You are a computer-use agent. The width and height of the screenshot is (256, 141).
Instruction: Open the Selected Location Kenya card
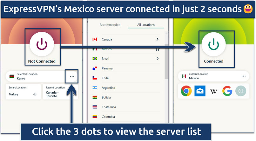click(42, 76)
